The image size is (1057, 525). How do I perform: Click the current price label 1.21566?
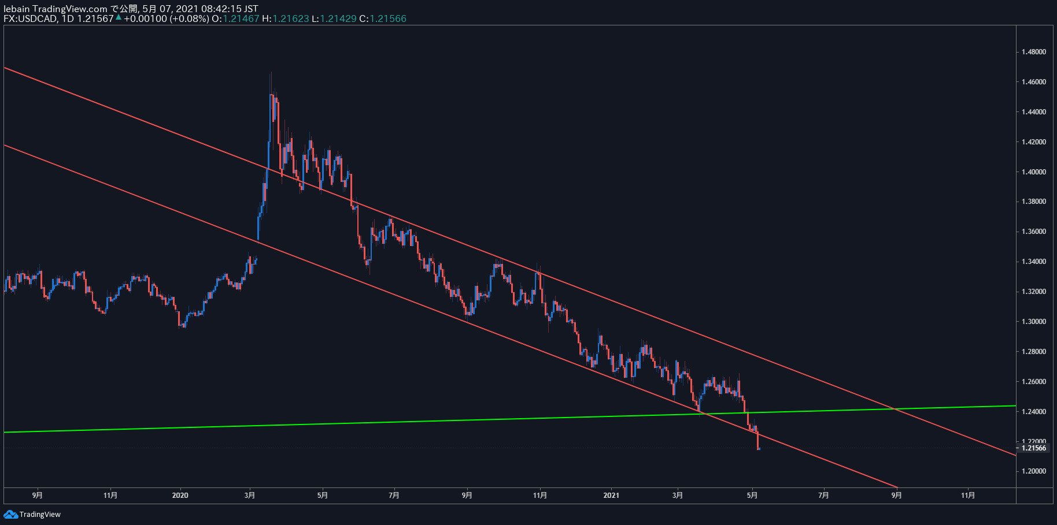(1034, 448)
